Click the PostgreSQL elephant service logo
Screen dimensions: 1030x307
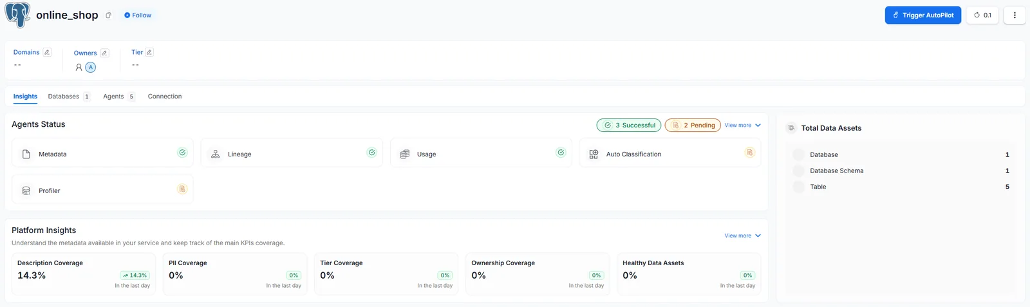(17, 14)
